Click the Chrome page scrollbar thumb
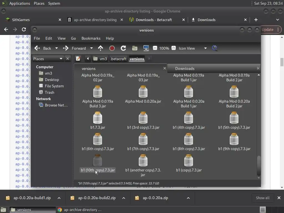Image resolution: width=284 pixels, height=213 pixels. tap(282, 62)
